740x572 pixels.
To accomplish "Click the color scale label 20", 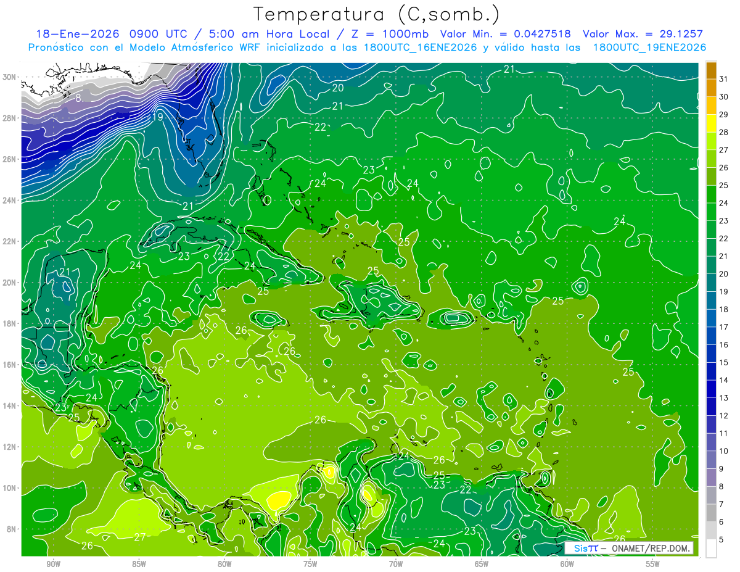I will (x=724, y=273).
